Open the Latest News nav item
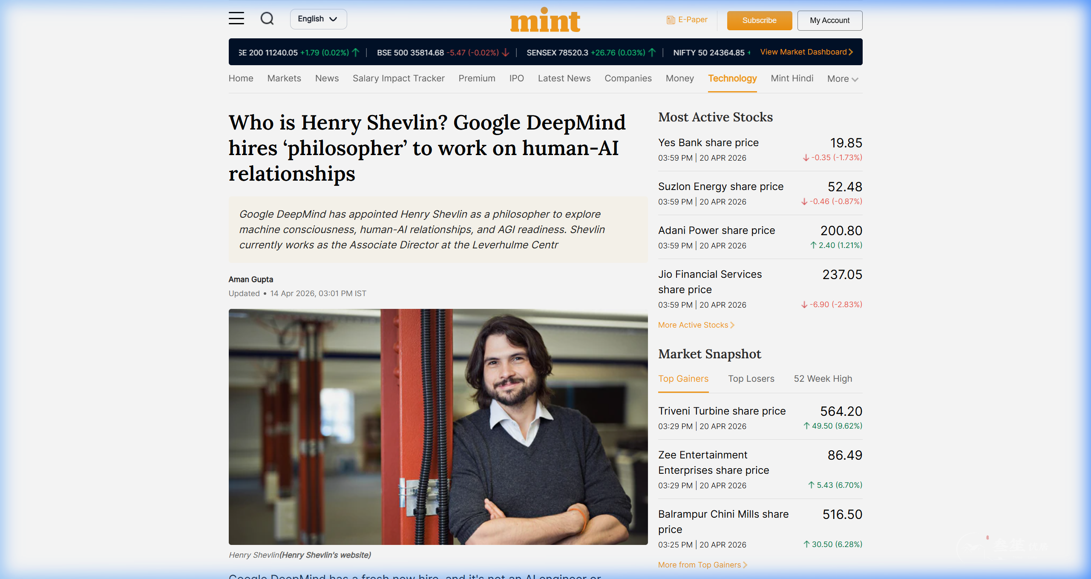 point(564,78)
